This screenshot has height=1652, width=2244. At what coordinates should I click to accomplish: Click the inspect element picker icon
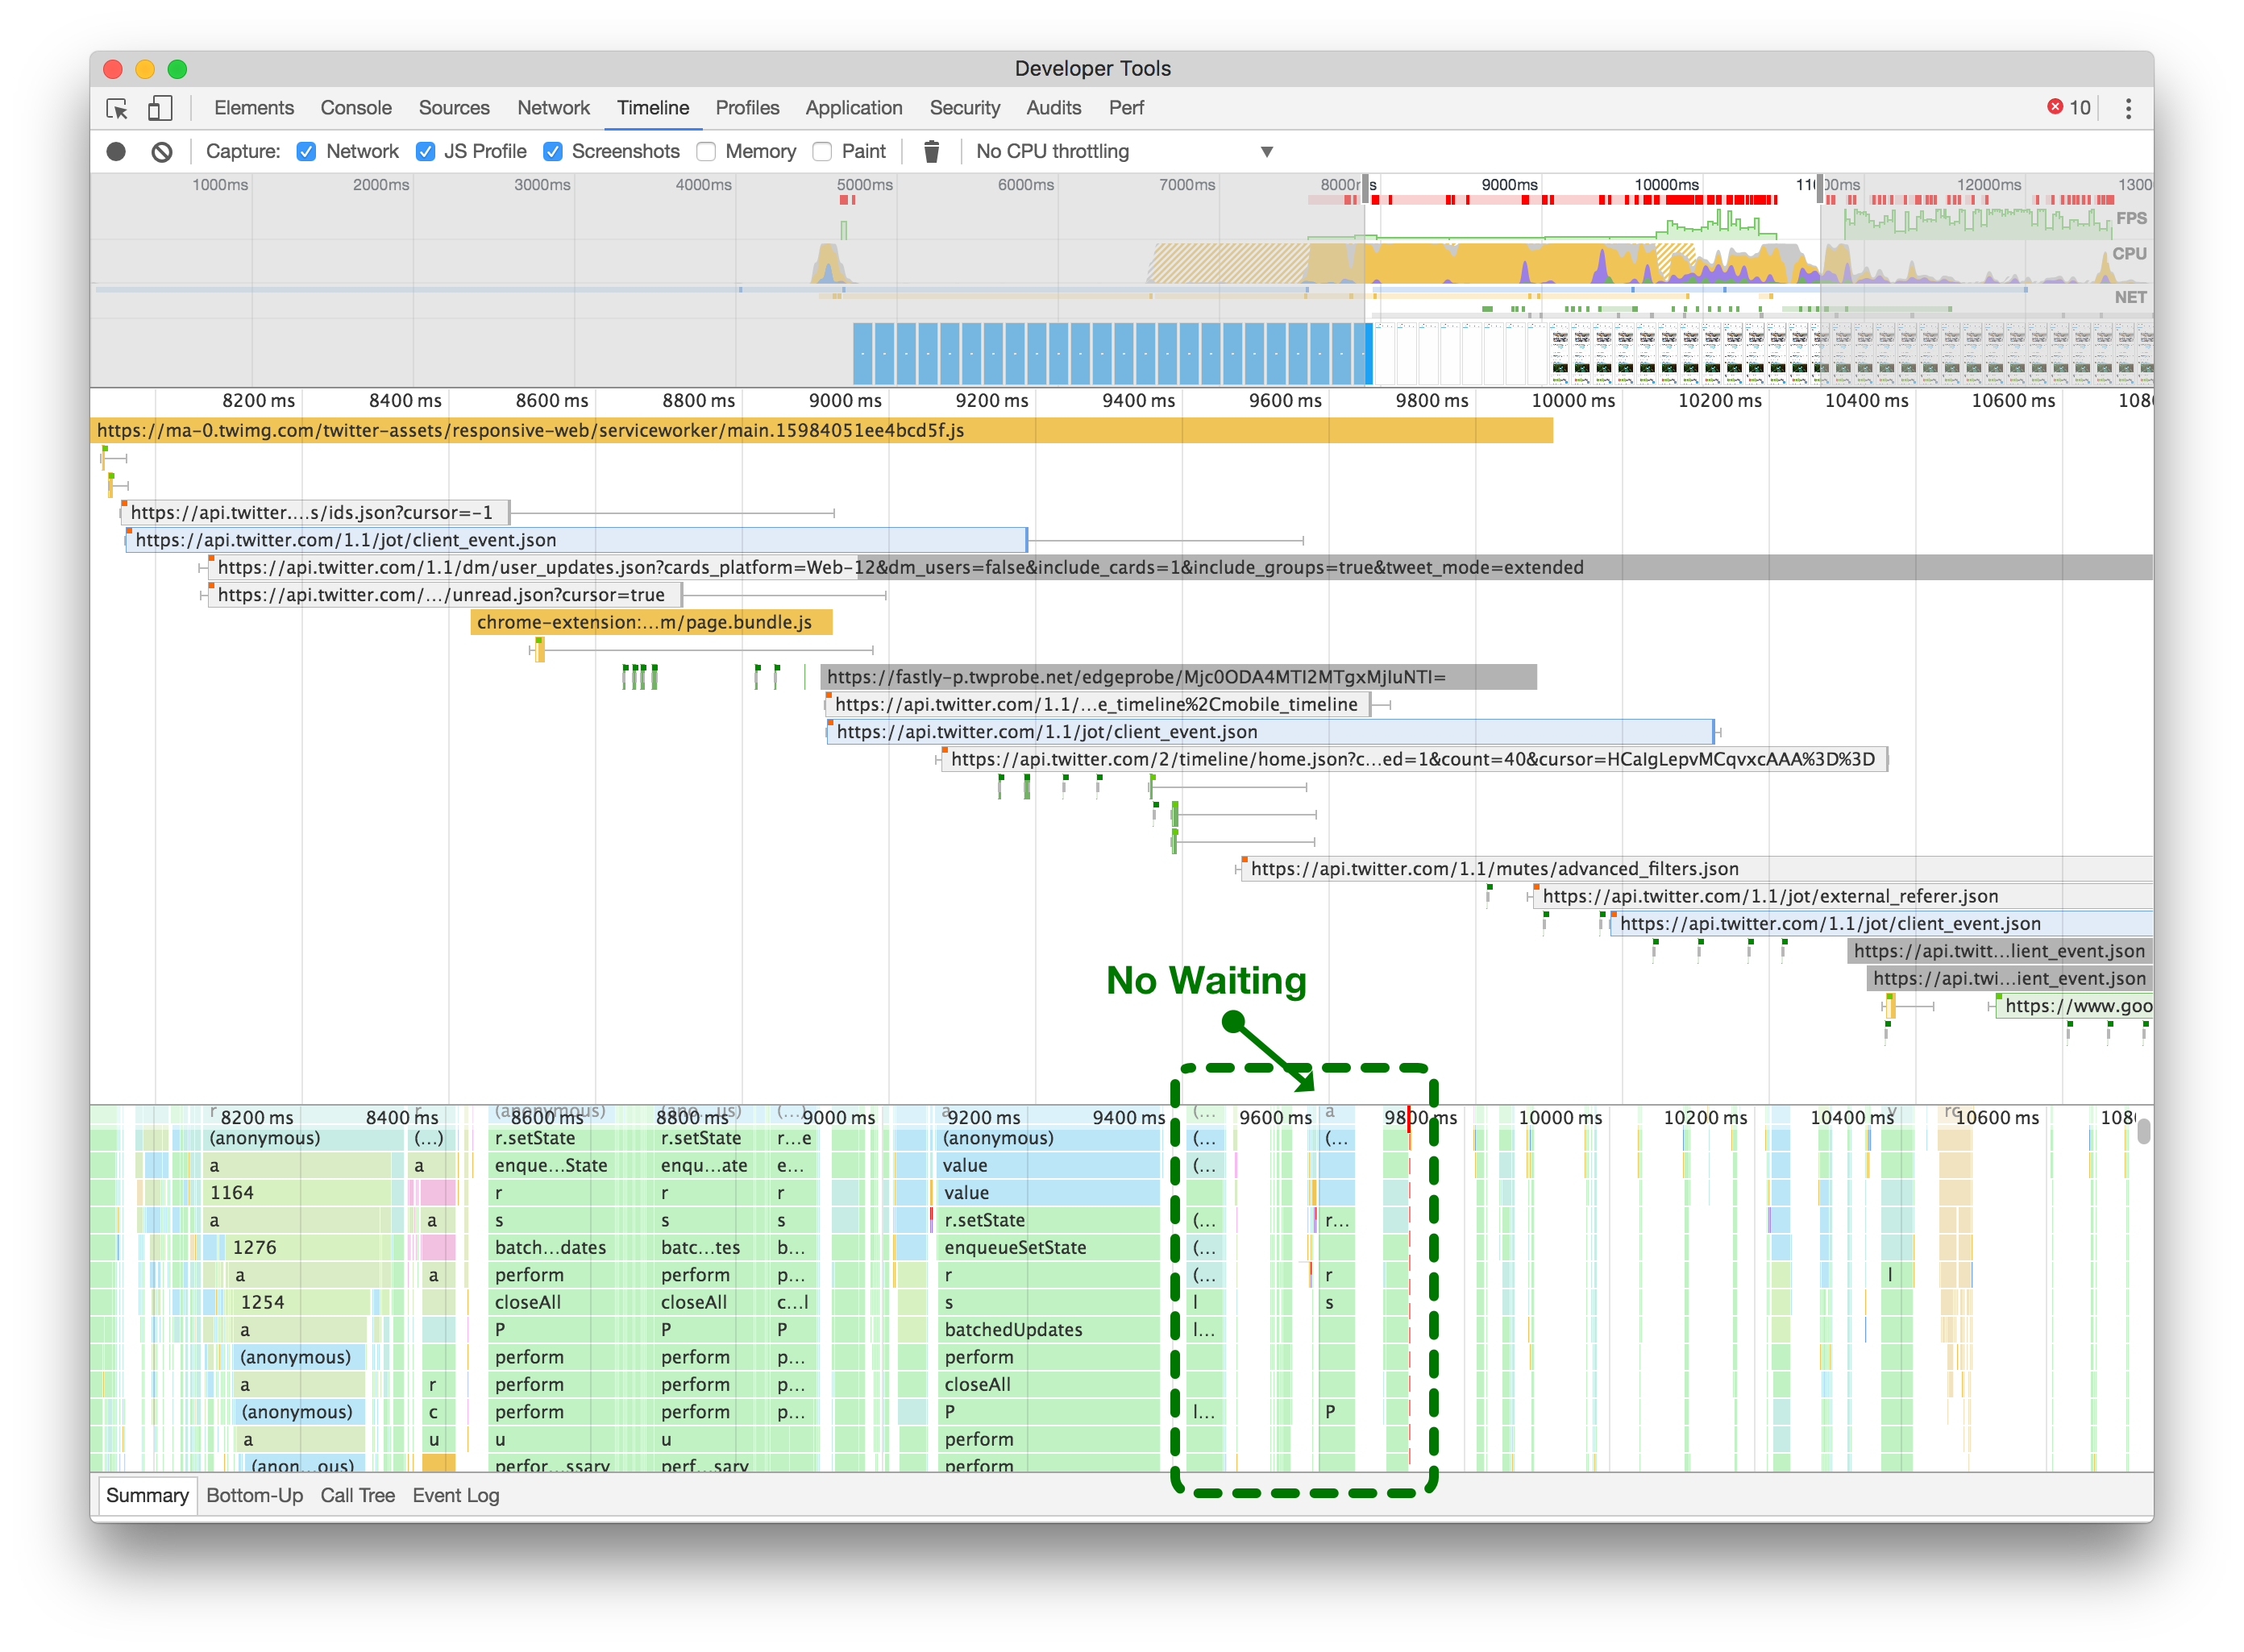(117, 108)
